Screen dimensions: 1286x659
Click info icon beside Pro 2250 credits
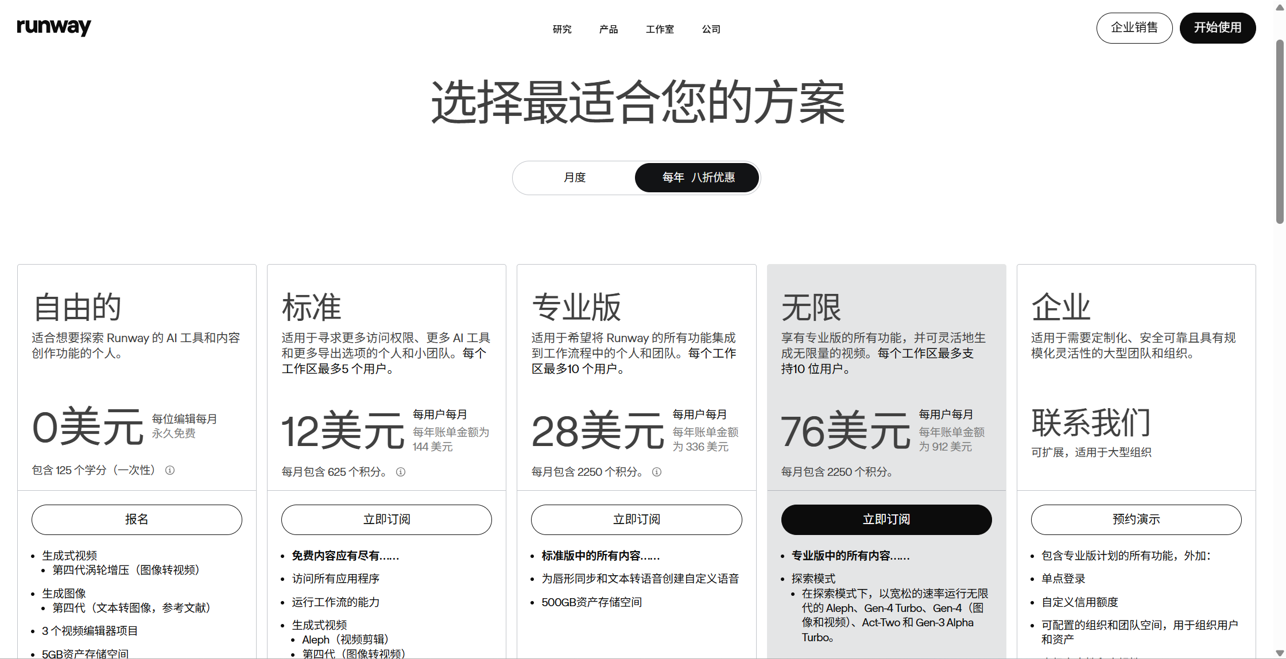pyautogui.click(x=657, y=472)
